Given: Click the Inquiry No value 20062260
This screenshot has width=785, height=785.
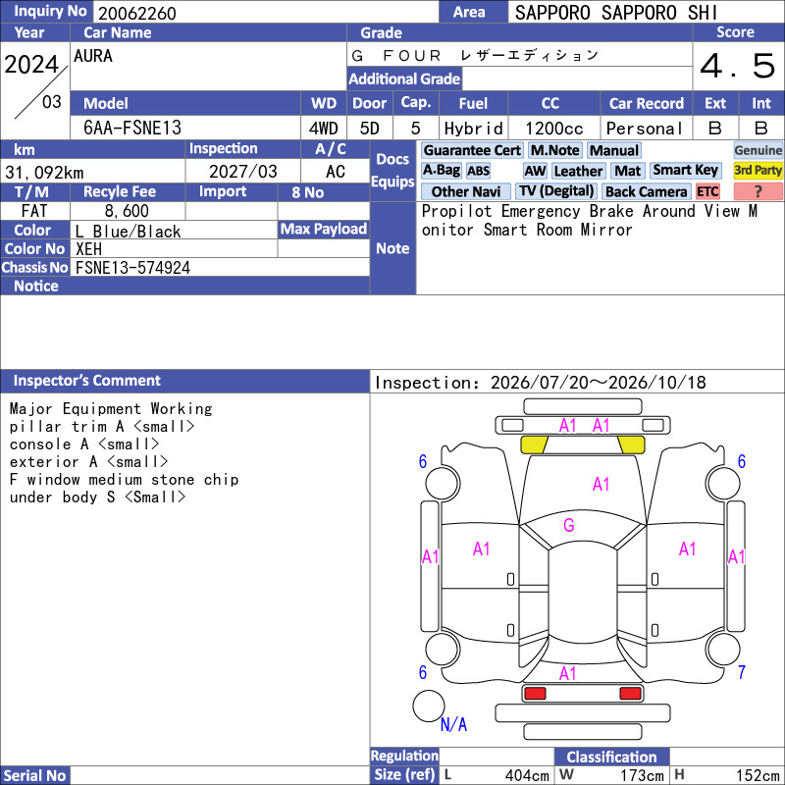Looking at the screenshot, I should tap(137, 13).
